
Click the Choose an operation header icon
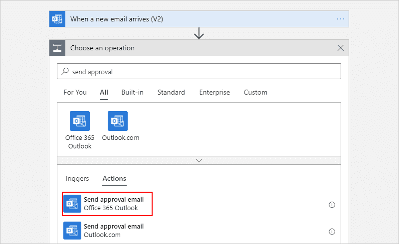(x=57, y=48)
